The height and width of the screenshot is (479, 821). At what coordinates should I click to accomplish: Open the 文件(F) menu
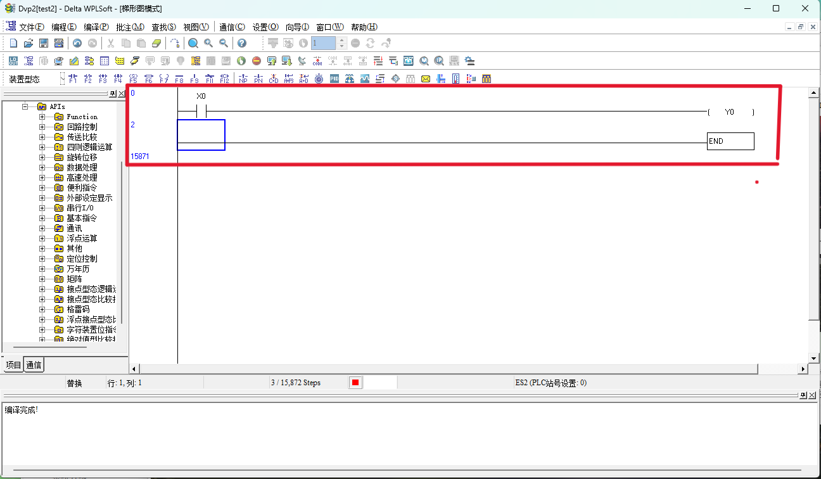pos(32,27)
